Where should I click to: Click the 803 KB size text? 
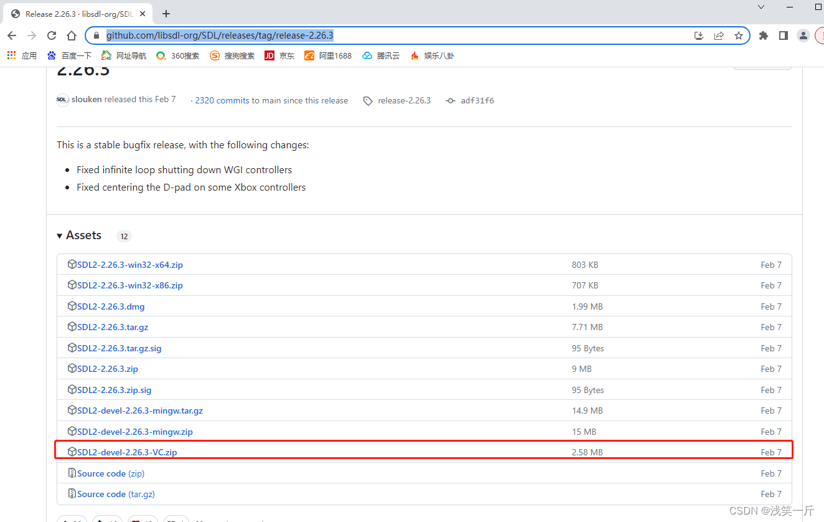[585, 265]
